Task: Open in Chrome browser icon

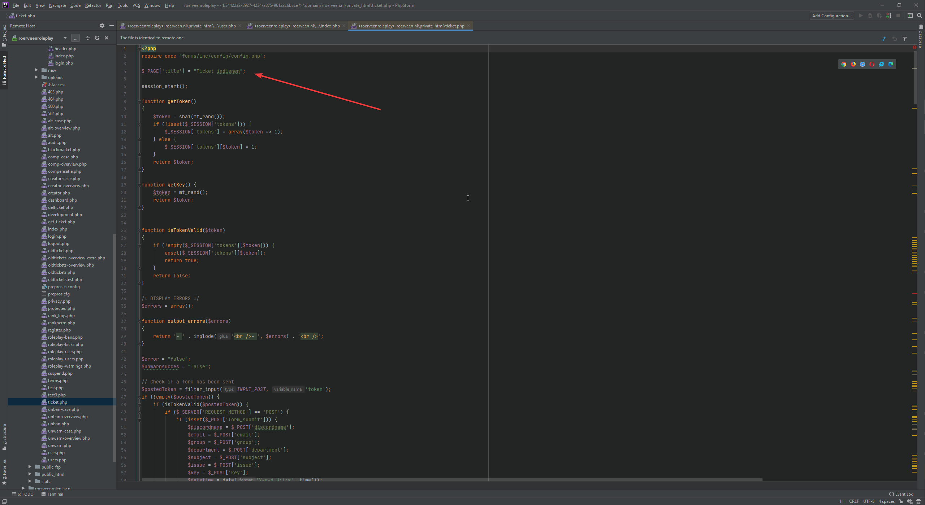Action: 844,64
